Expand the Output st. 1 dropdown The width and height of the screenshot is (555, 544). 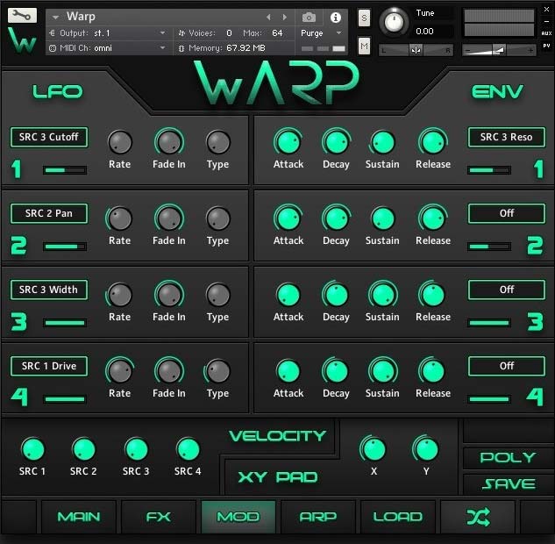162,33
